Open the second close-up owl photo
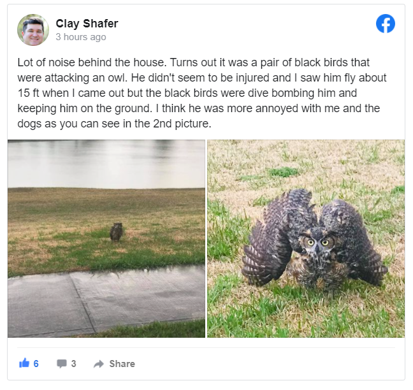Viewport: 413px width, 390px height. [306, 238]
